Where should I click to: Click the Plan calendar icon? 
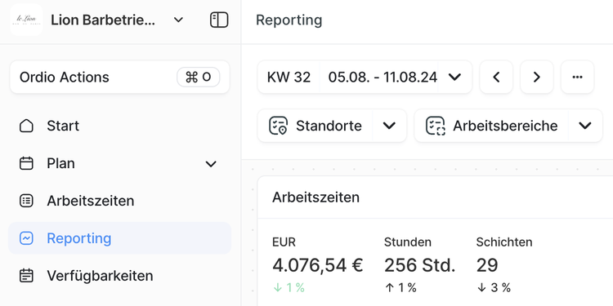tap(26, 163)
